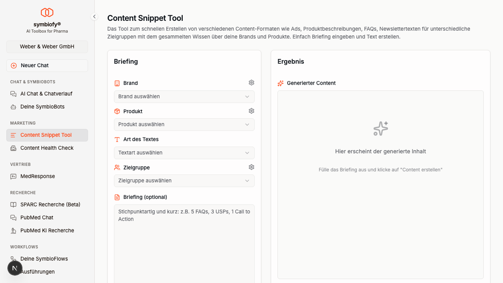The image size is (503, 283).
Task: Start a PubMed Chat session
Action: 37,217
